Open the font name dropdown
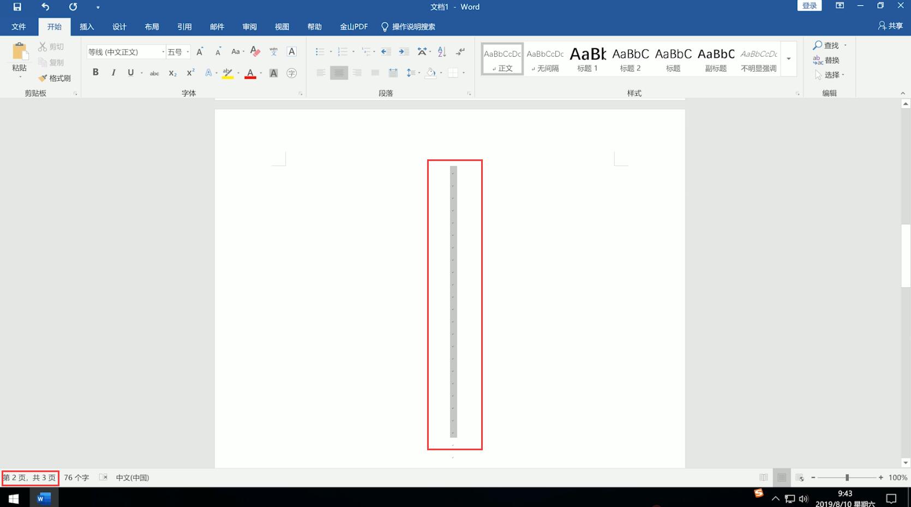This screenshot has height=507, width=911. click(163, 52)
